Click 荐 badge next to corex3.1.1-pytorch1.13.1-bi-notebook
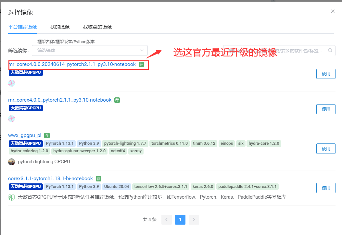342x235 pixels. [x=99, y=179]
